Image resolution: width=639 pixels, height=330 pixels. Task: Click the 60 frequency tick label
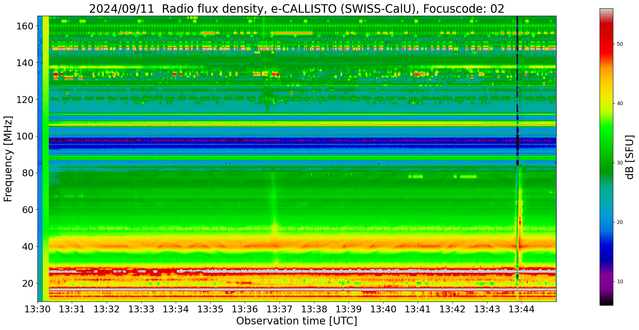[x=28, y=209]
